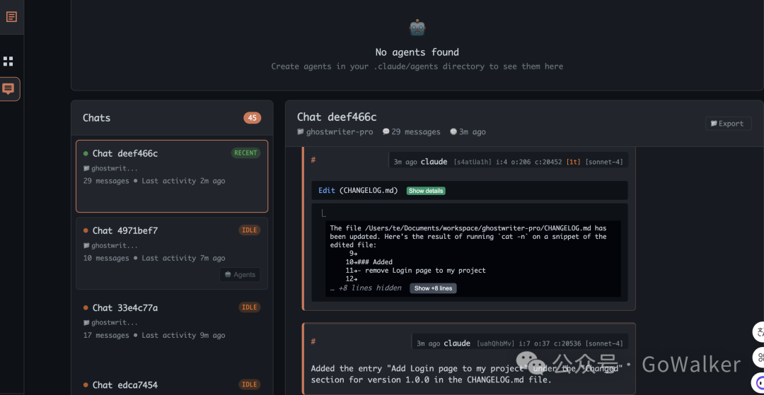Click the folder icon under Chat 33e4c77a
The height and width of the screenshot is (395, 764).
tap(86, 322)
